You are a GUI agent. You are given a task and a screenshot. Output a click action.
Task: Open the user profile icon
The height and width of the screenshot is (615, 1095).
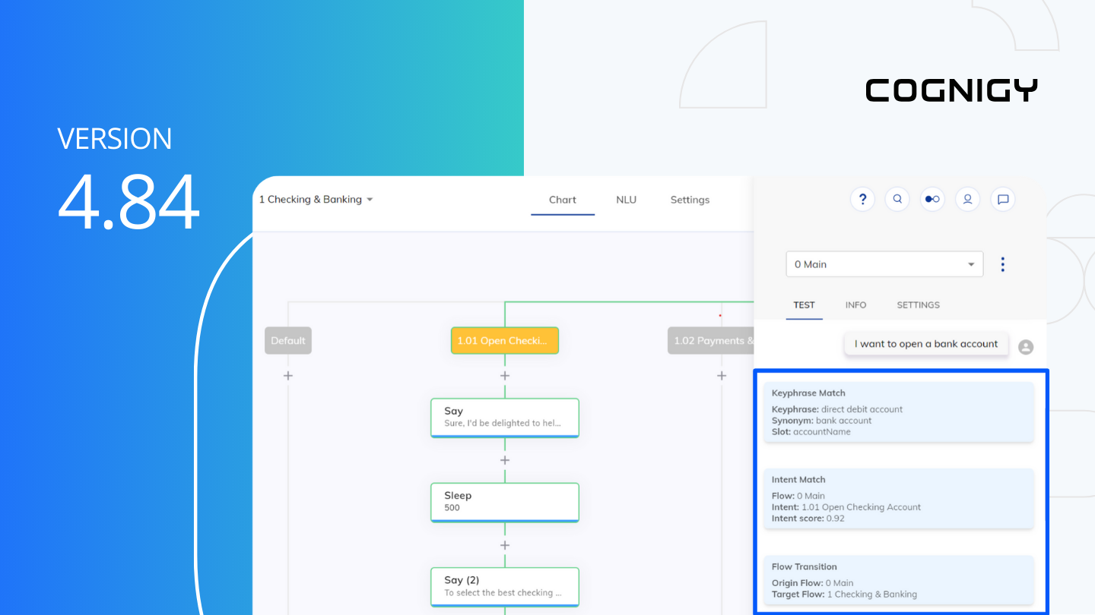(x=967, y=199)
